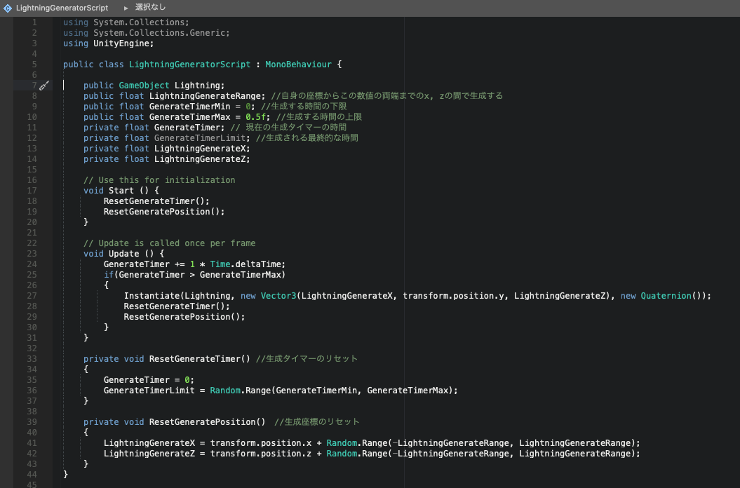The height and width of the screenshot is (488, 740).
Task: Click the Vector3 type on line 27
Action: [x=278, y=296]
